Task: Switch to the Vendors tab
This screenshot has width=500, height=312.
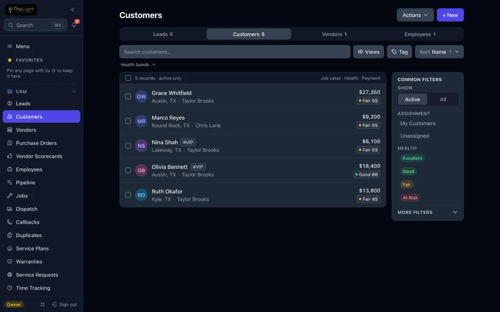Action: (x=334, y=34)
